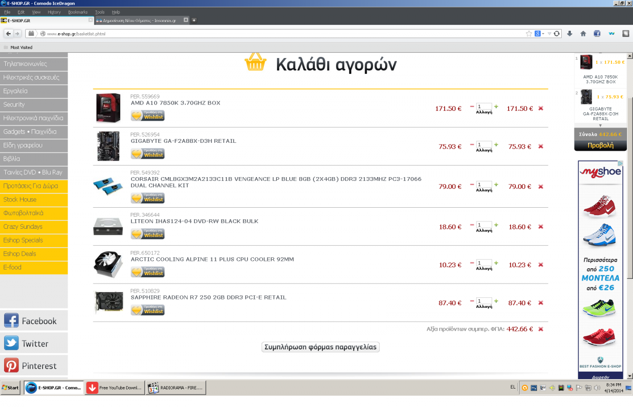Click Συμπλήρωση φόρμας παραγγελίας button
Screen dimensions: 633x407
(321, 347)
